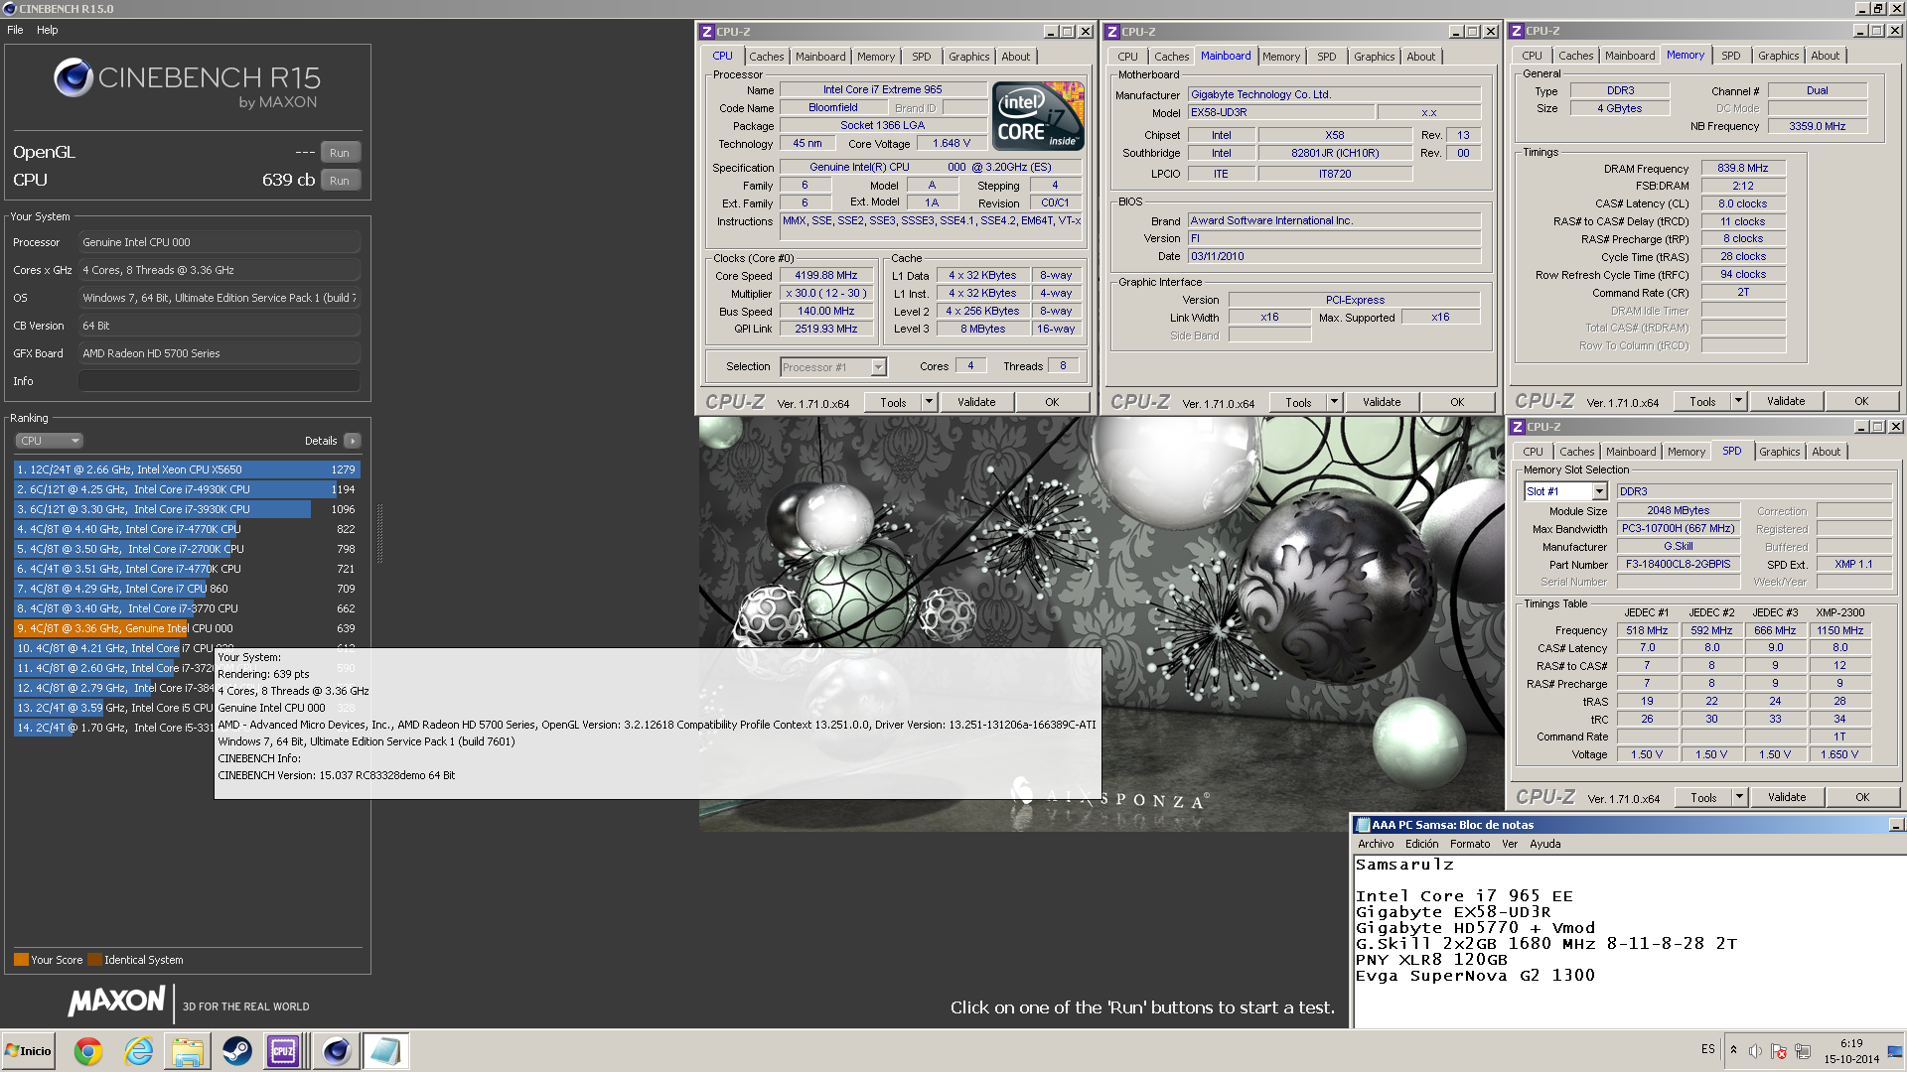
Task: Click the Show Desktop button by the clock
Action: [x=1896, y=1051]
